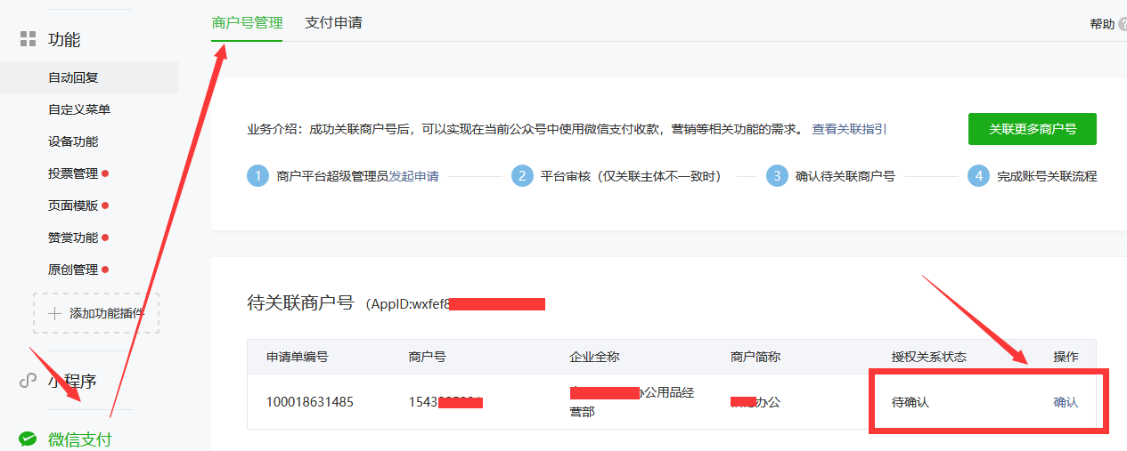Viewport: 1127px width, 451px height.
Task: Switch to the 支付申请 tab
Action: [333, 22]
